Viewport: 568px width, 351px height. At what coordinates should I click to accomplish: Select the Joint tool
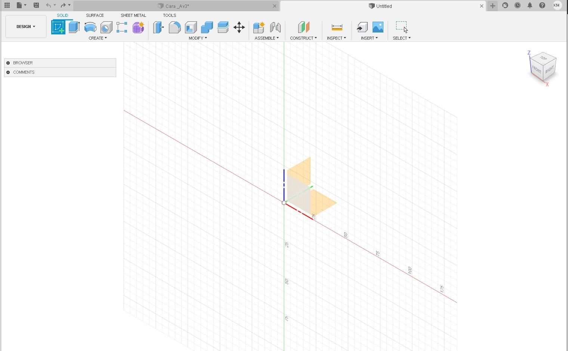point(275,27)
